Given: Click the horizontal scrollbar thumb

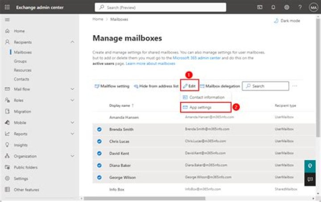Looking at the screenshot, I should point(144,198).
